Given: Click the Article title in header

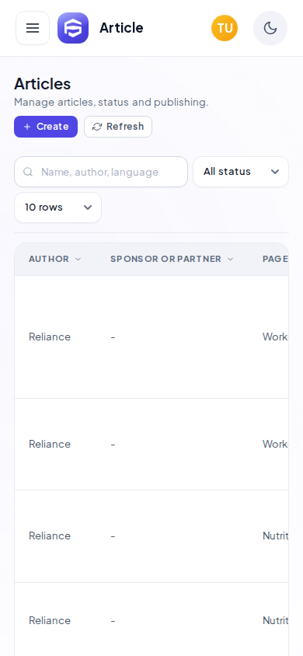Looking at the screenshot, I should point(121,28).
